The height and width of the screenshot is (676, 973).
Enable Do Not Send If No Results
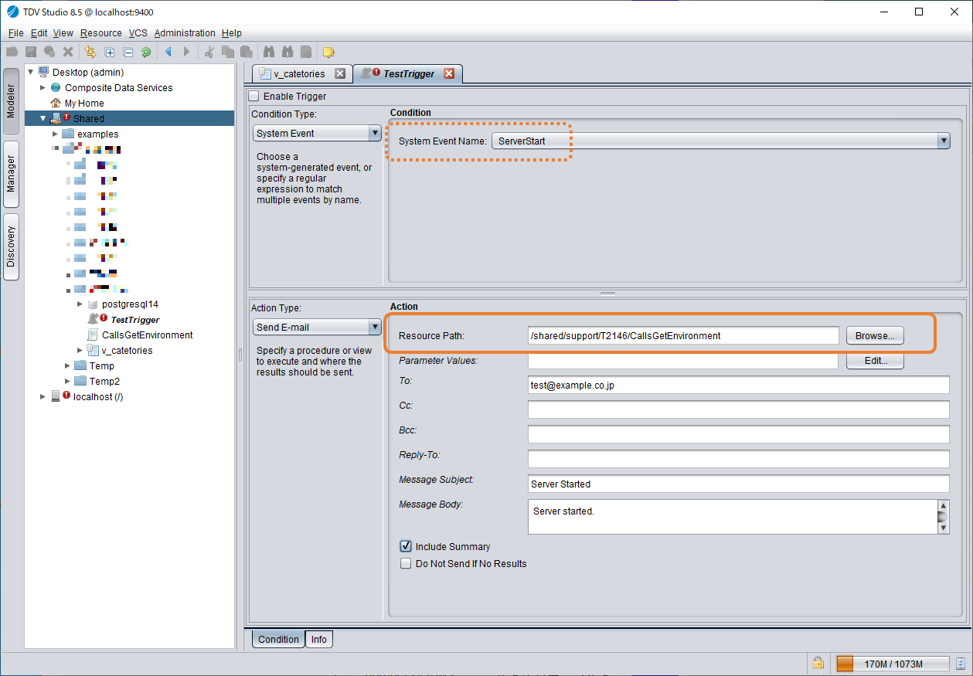point(406,564)
